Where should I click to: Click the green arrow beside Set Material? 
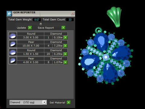click(x=69, y=102)
